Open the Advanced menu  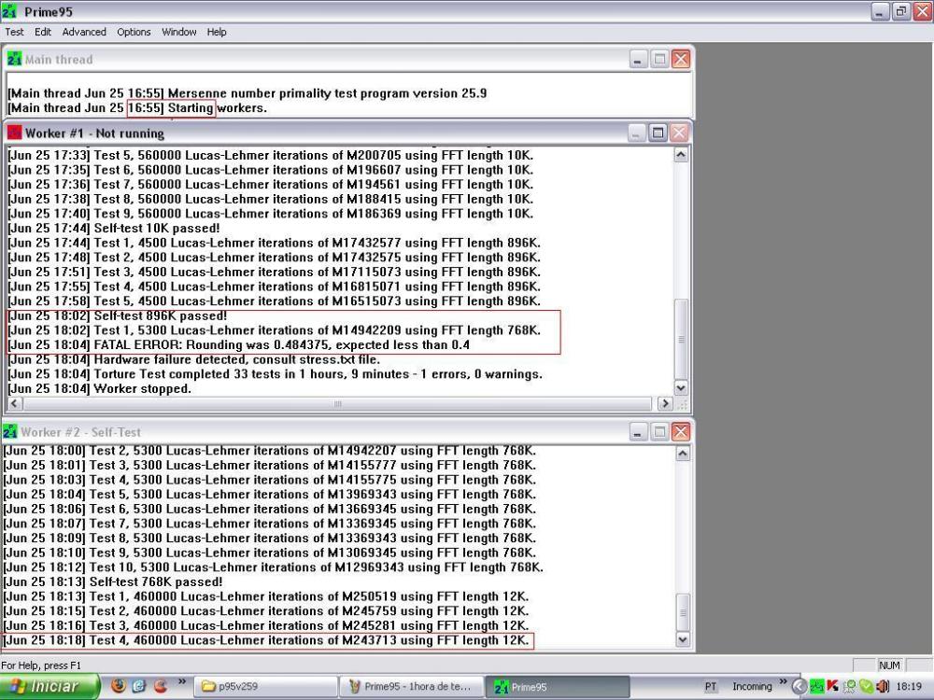84,32
